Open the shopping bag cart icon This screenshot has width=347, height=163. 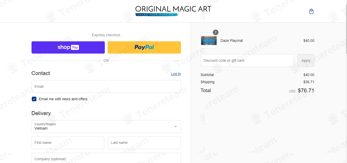(311, 11)
